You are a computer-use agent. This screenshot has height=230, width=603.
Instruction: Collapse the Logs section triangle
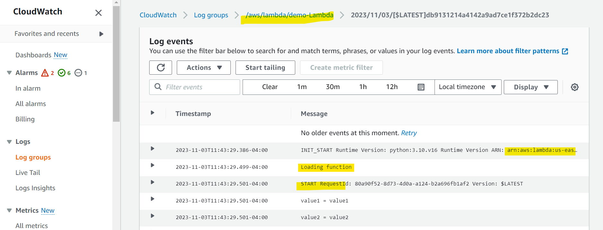coord(9,142)
